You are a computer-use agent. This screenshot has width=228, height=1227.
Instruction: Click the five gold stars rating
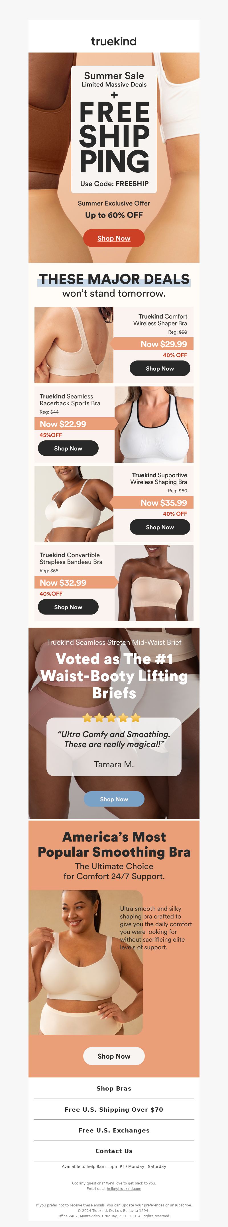pyautogui.click(x=111, y=717)
